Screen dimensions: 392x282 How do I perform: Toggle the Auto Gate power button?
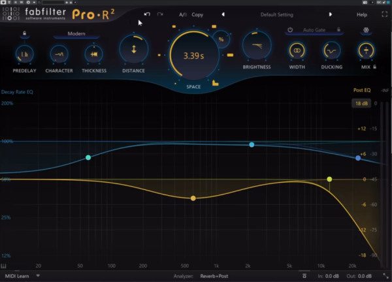[x=290, y=30]
